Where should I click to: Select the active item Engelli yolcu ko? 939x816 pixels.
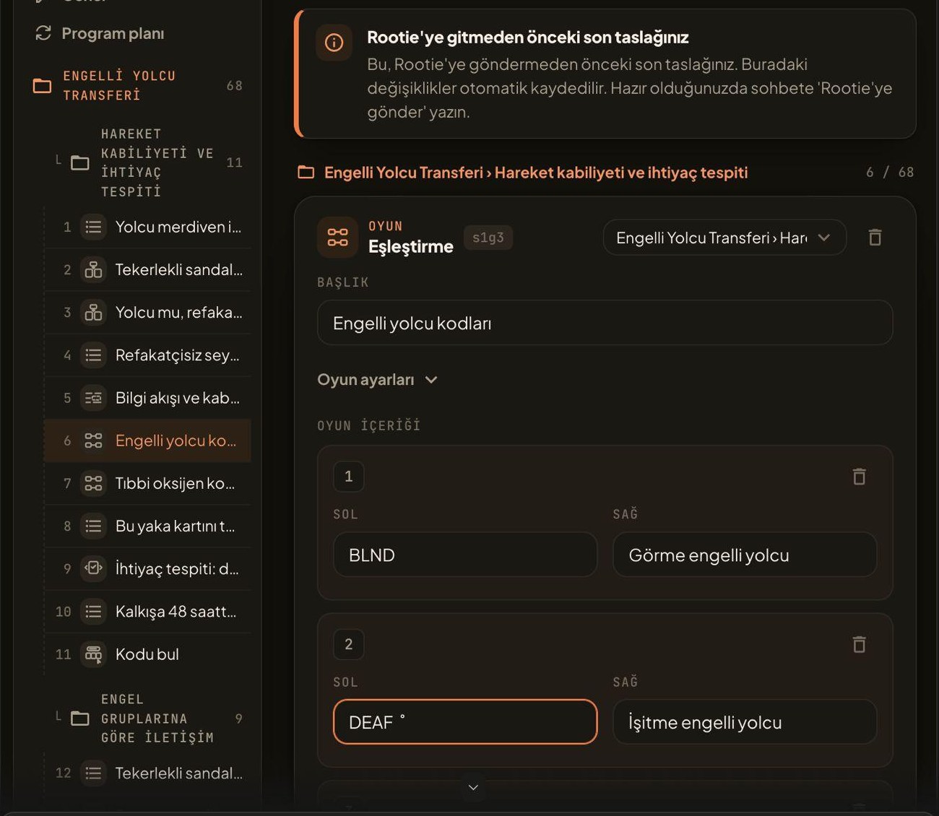[x=148, y=440]
